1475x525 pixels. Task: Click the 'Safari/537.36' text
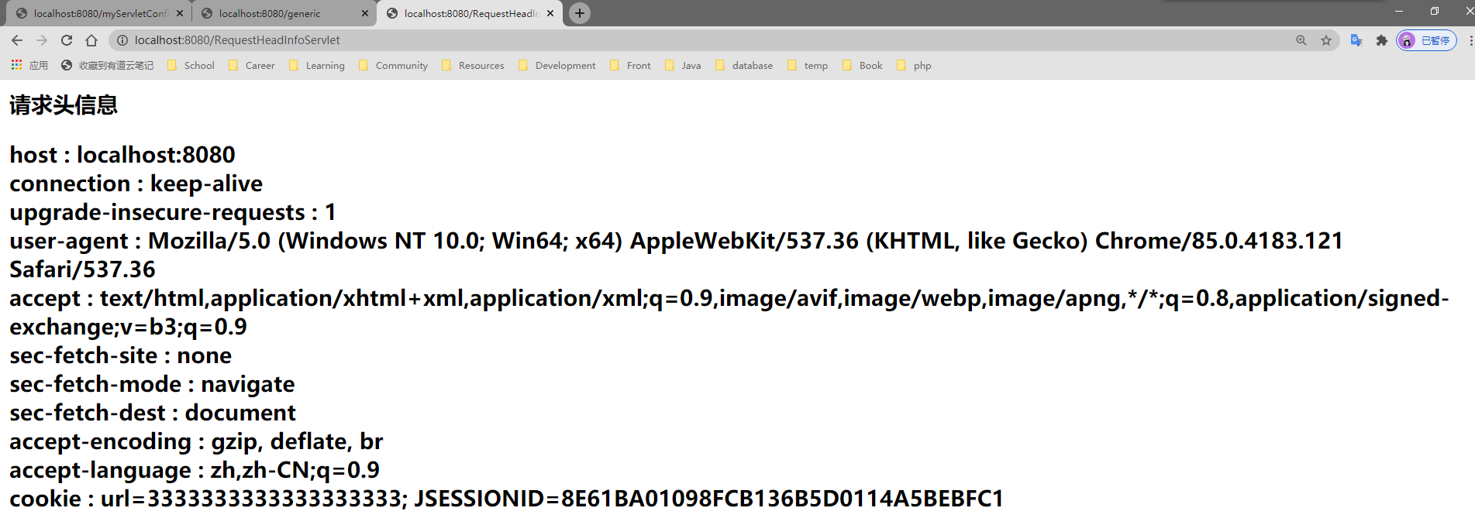tap(82, 269)
